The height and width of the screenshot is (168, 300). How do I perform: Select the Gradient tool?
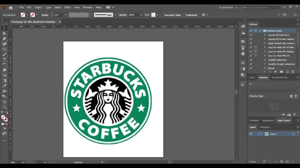coord(4,81)
